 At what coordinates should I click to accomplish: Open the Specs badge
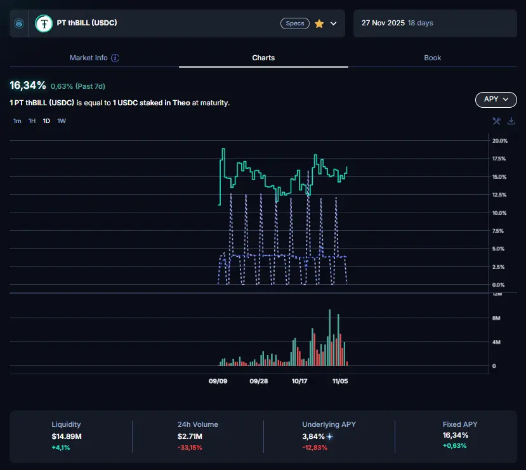pyautogui.click(x=295, y=23)
